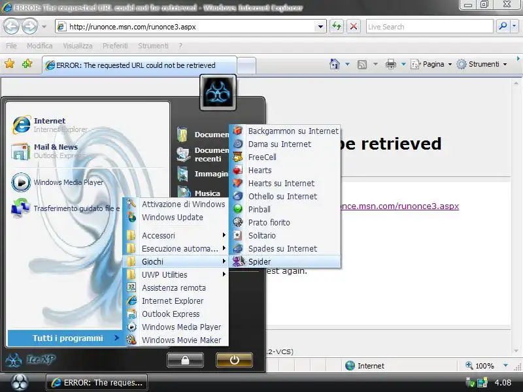Click the Forward navigation button
This screenshot has height=392, width=523.
(29, 26)
